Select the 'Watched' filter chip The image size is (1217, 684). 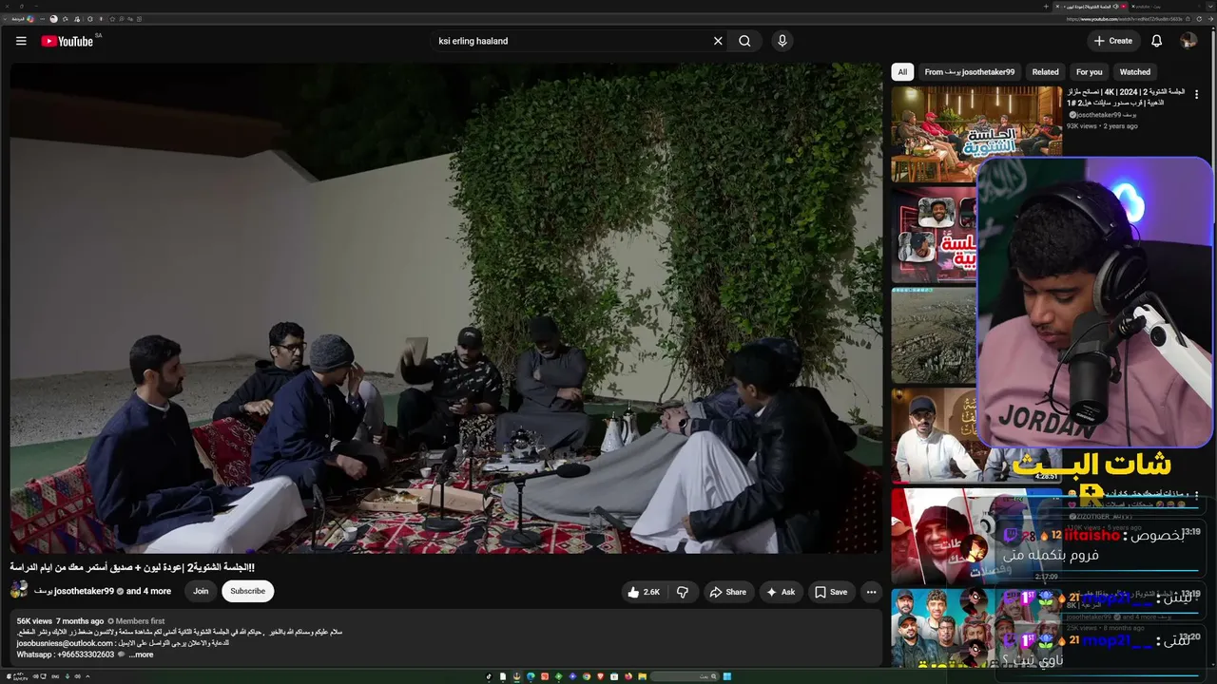click(1134, 72)
